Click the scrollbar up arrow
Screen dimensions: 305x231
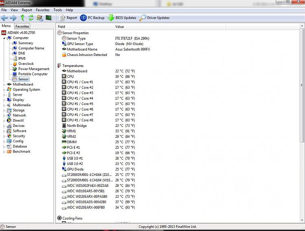click(x=302, y=26)
